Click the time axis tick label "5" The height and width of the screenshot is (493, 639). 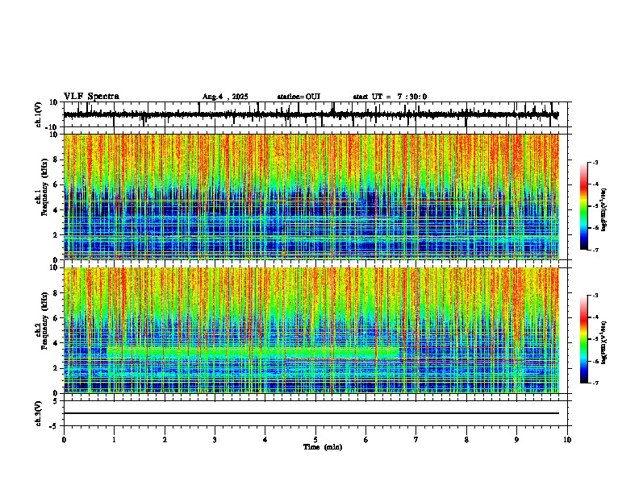315,440
